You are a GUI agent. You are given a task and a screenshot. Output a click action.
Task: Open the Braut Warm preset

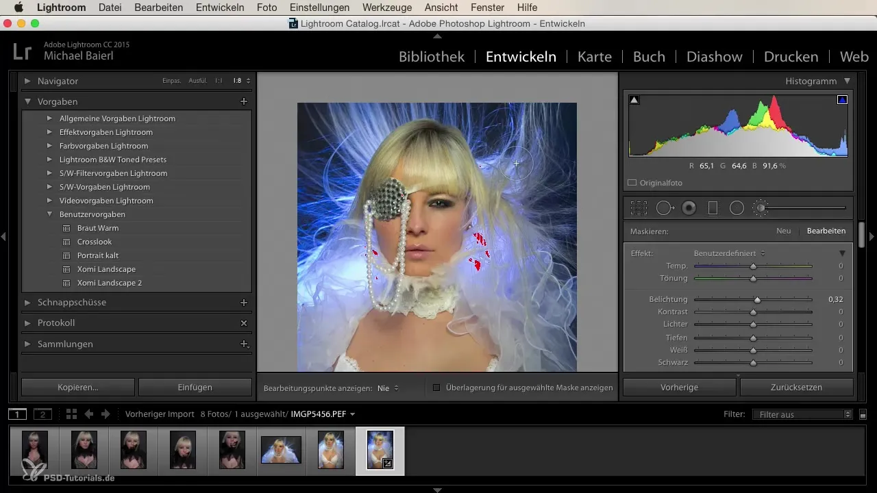97,228
